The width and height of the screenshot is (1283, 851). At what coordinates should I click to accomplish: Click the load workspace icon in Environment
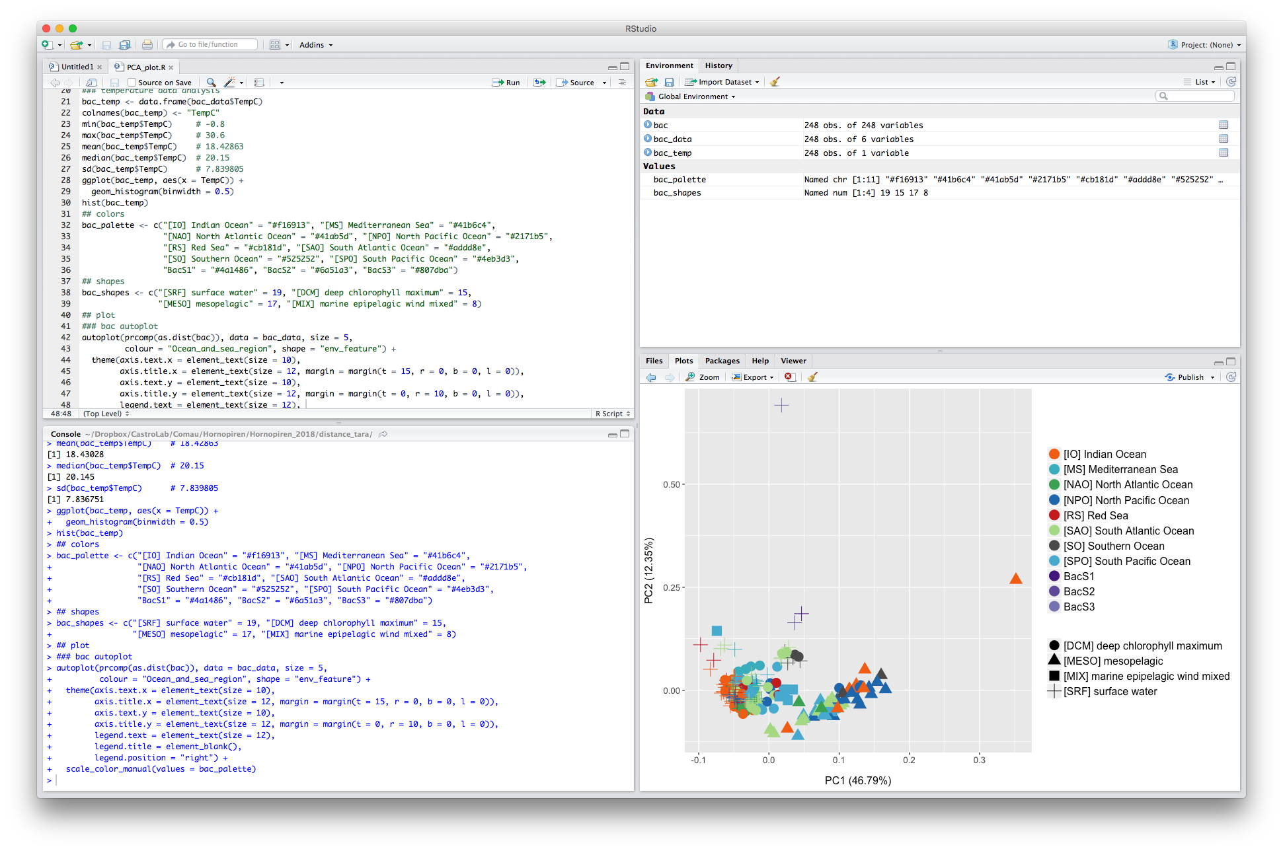tap(652, 82)
